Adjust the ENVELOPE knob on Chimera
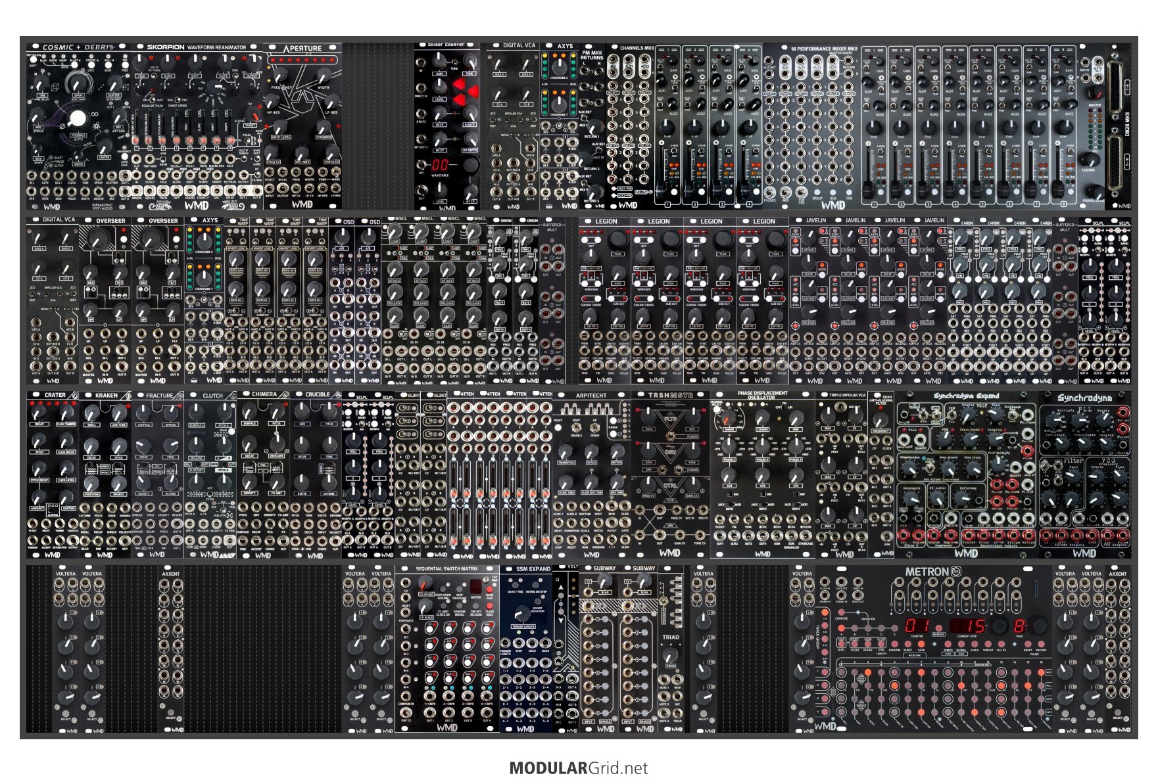The height and width of the screenshot is (782, 1158). pyautogui.click(x=277, y=443)
